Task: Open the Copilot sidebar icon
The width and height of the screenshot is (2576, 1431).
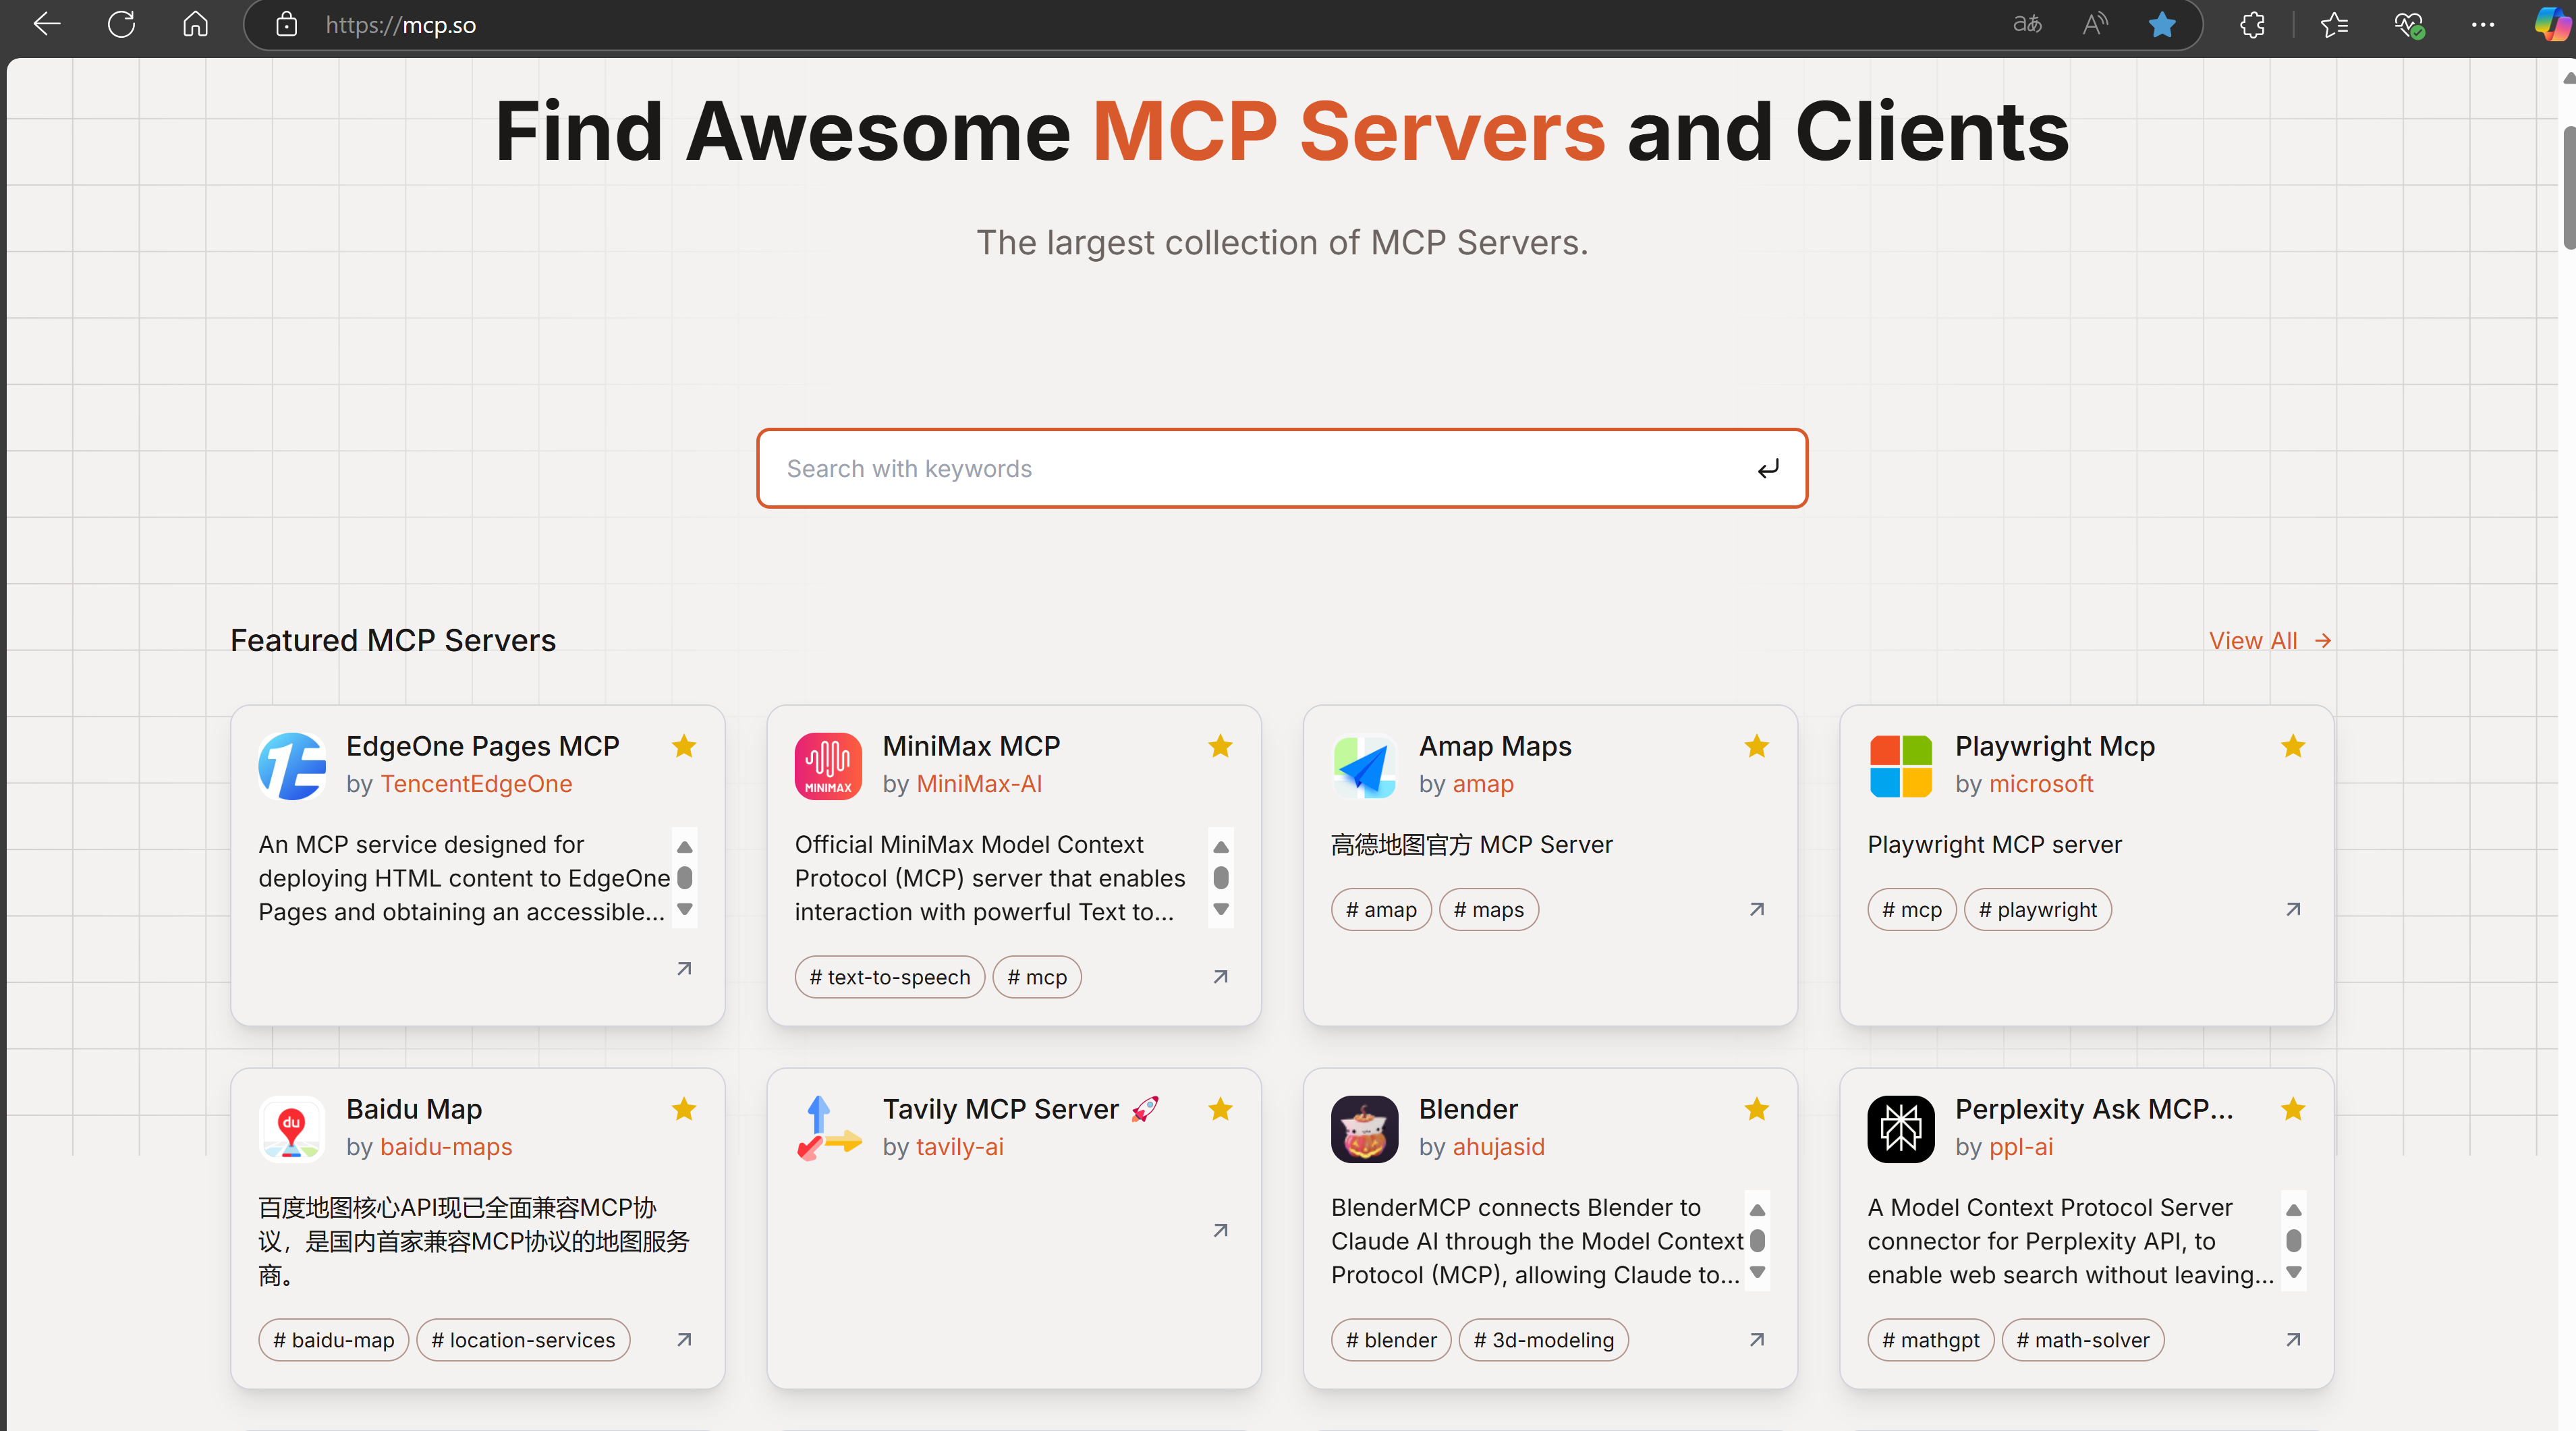Action: tap(2553, 24)
